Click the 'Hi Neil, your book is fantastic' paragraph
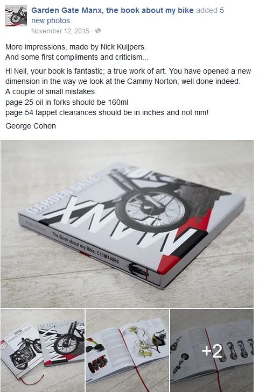259x392 pixels. point(128,76)
